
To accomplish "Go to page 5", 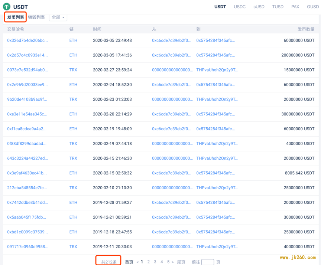I will [x=168, y=262].
